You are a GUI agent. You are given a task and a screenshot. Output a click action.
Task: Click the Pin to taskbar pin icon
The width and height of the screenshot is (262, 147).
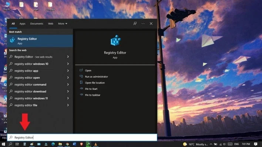point(81,95)
